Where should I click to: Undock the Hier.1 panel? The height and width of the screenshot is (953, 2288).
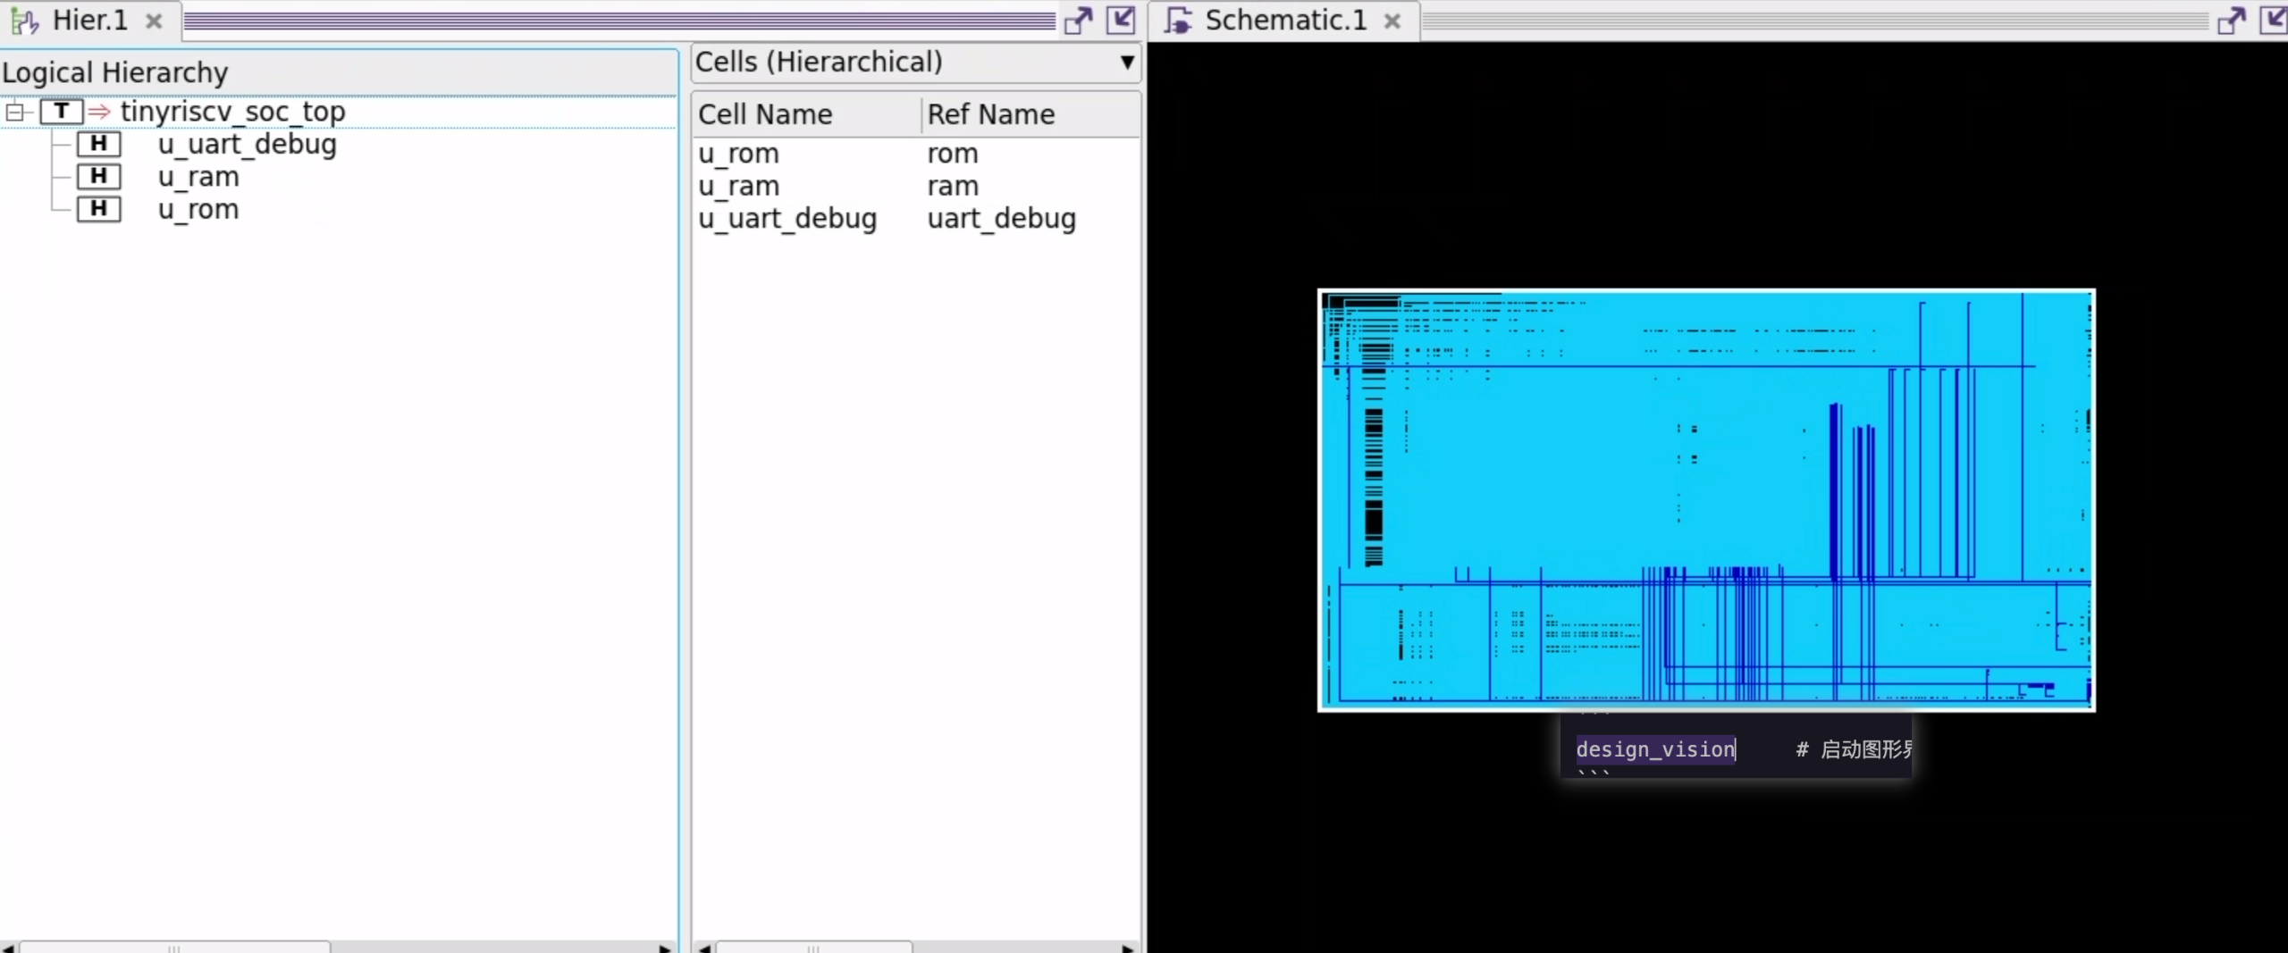(x=1079, y=21)
